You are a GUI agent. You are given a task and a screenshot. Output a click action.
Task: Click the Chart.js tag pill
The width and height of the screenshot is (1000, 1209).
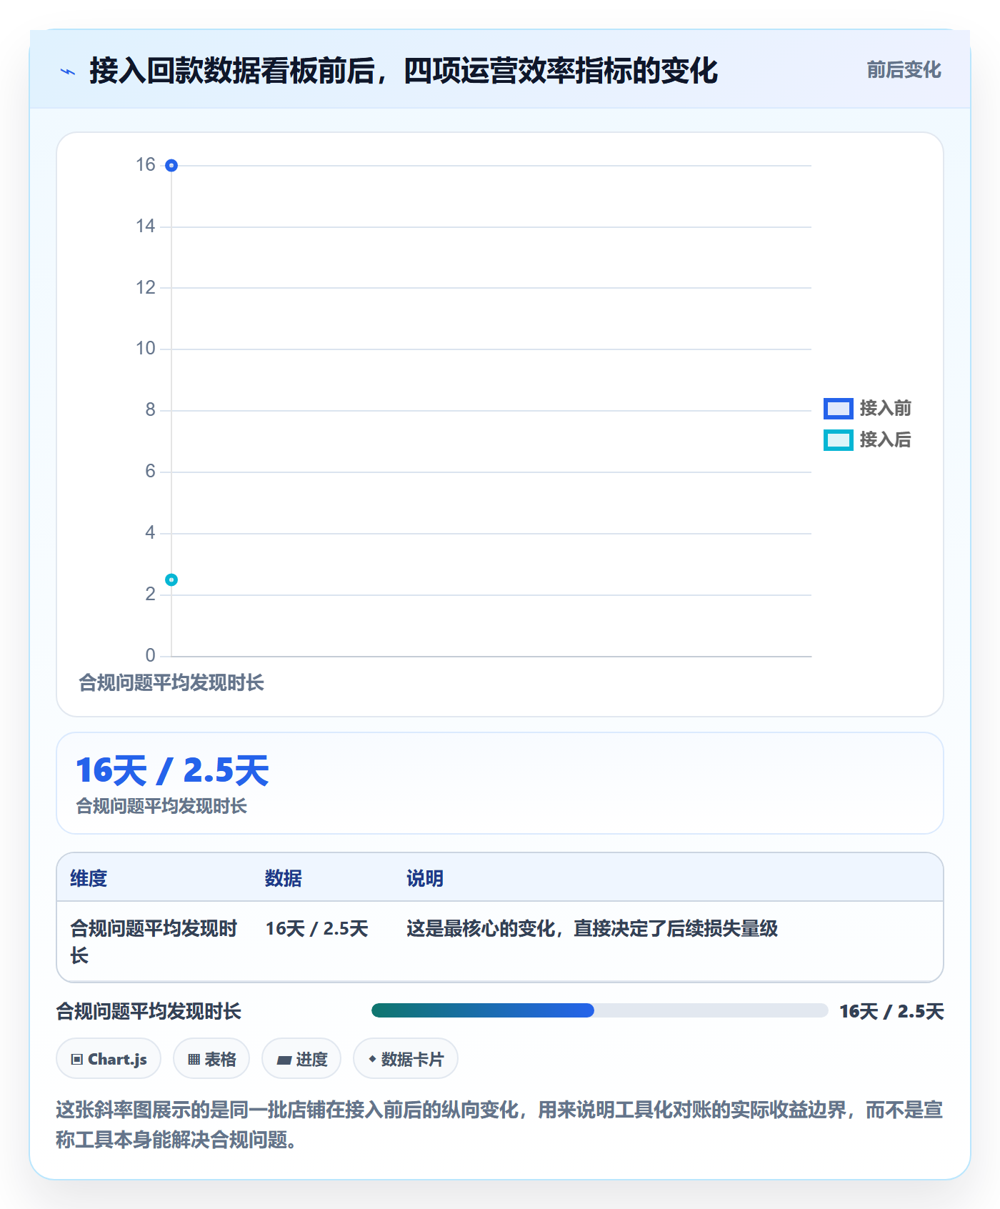pyautogui.click(x=109, y=1059)
